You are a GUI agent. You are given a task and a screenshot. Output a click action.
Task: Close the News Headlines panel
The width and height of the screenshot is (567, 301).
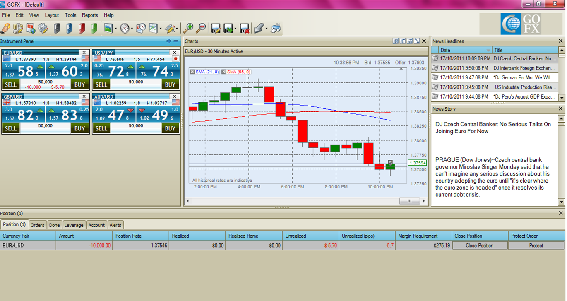(x=561, y=41)
